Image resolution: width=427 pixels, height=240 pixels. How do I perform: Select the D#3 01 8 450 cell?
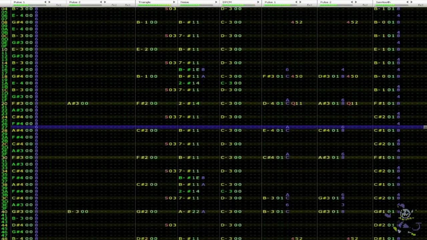[x=338, y=76]
